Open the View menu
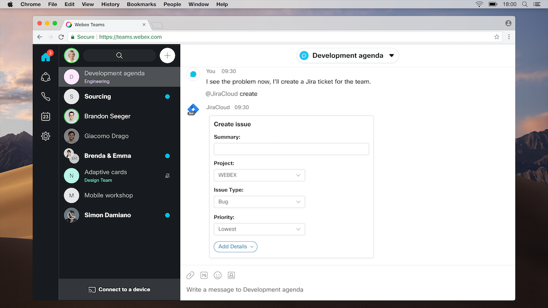 pos(88,4)
